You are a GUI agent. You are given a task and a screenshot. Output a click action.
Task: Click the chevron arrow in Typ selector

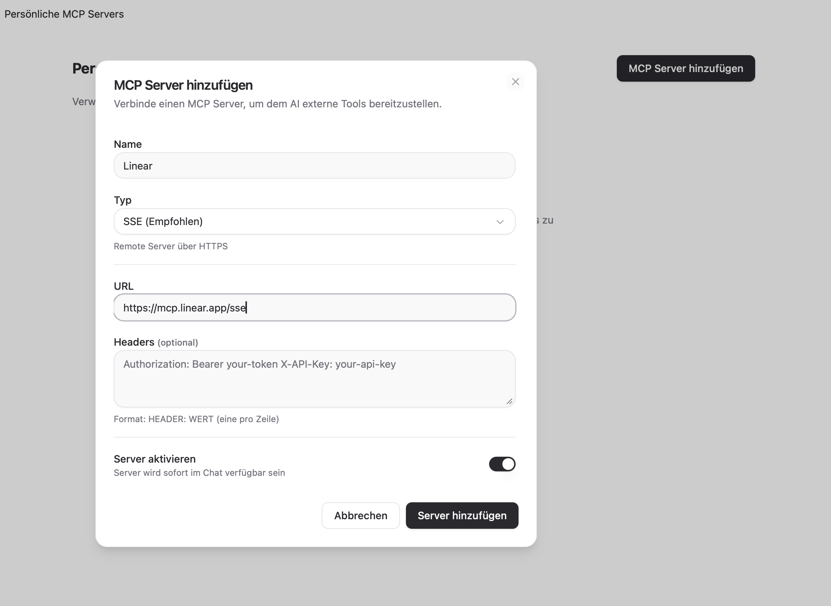pyautogui.click(x=500, y=222)
